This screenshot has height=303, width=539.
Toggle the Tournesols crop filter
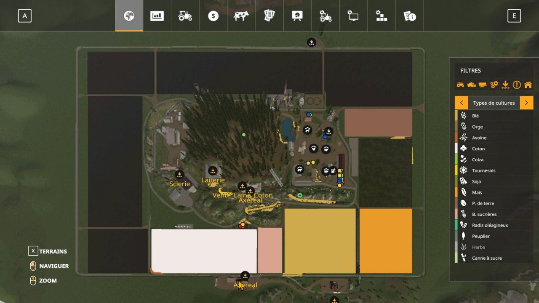[x=494, y=170]
